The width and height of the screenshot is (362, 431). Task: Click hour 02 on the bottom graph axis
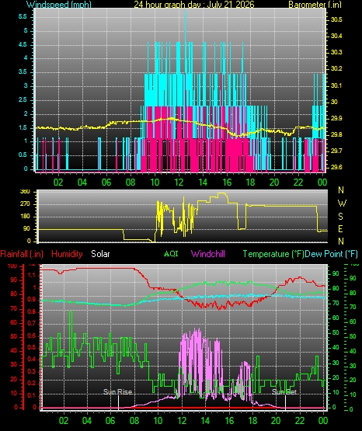coord(64,421)
